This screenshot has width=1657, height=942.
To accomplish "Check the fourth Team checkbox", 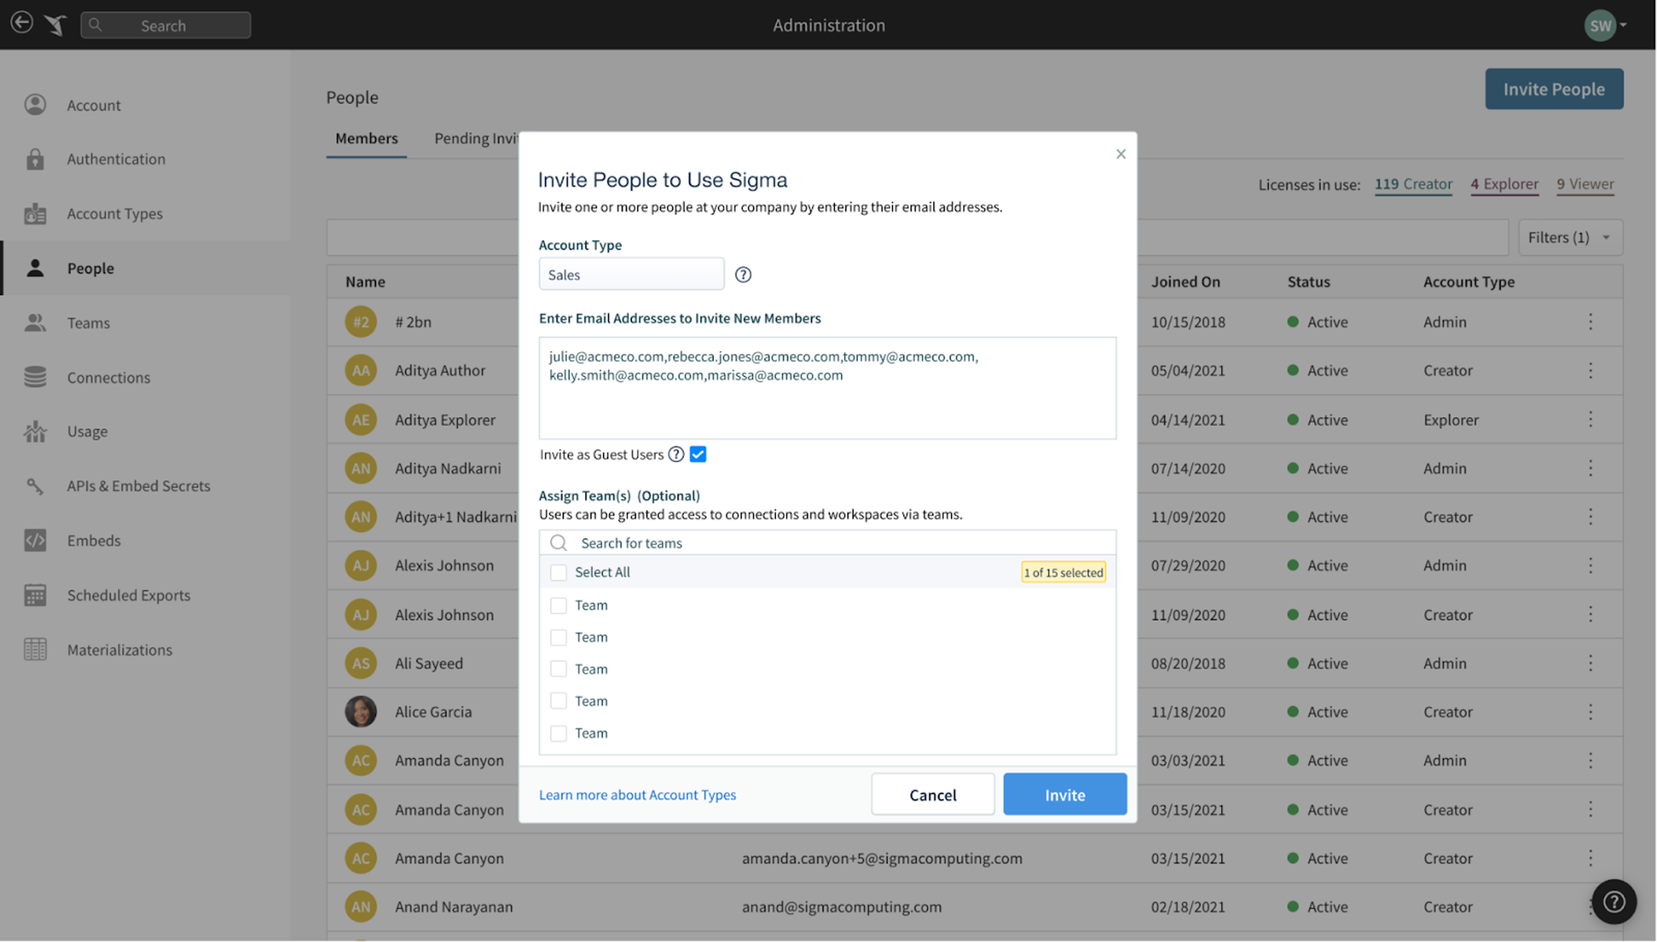I will tap(558, 701).
